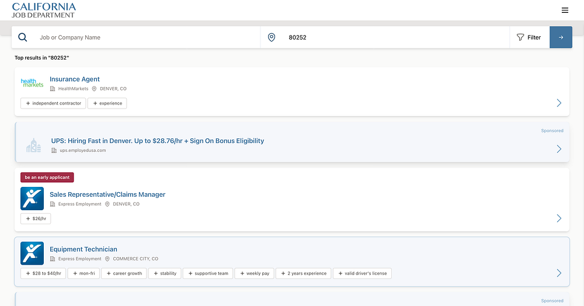This screenshot has height=306, width=584.
Task: Open Sales Representative/Claims Manager job title
Action: coord(107,194)
